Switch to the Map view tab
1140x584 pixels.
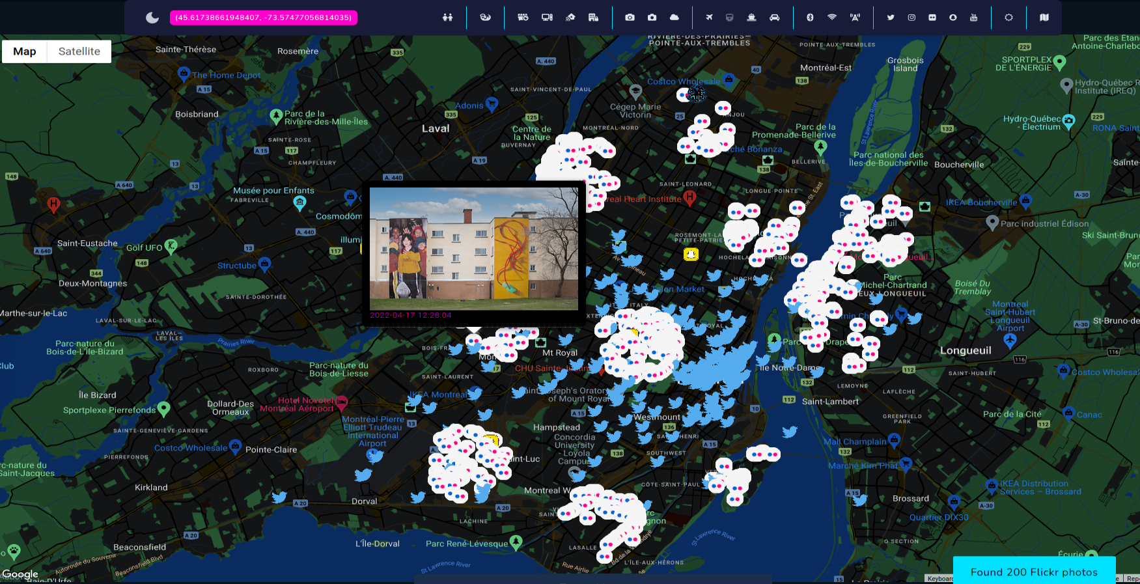(25, 51)
